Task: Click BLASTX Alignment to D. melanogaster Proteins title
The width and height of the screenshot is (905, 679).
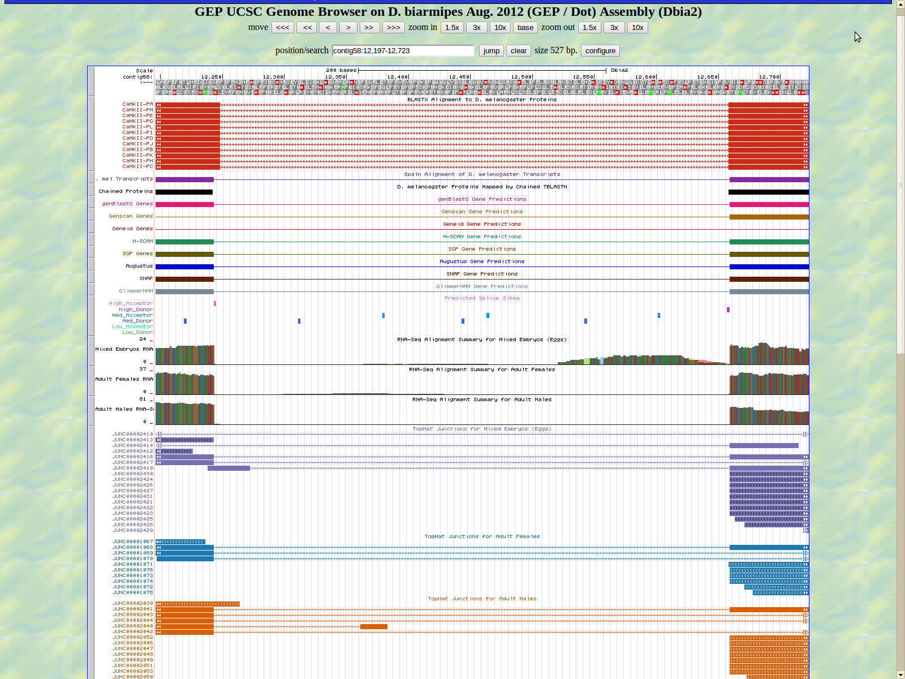Action: pyautogui.click(x=482, y=100)
